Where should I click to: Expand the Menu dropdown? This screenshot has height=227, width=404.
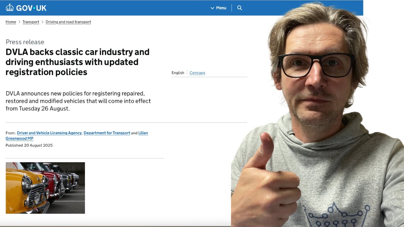tap(218, 8)
